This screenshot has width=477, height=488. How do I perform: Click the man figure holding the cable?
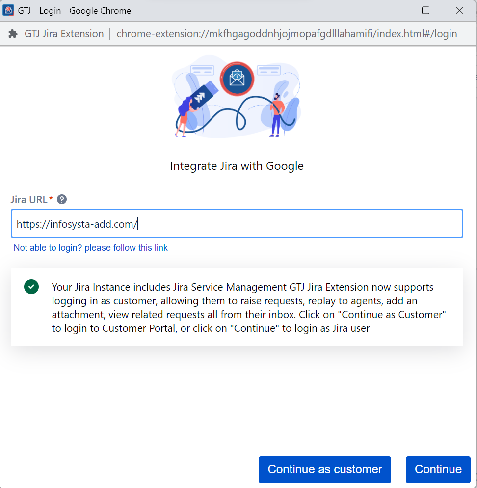[276, 114]
